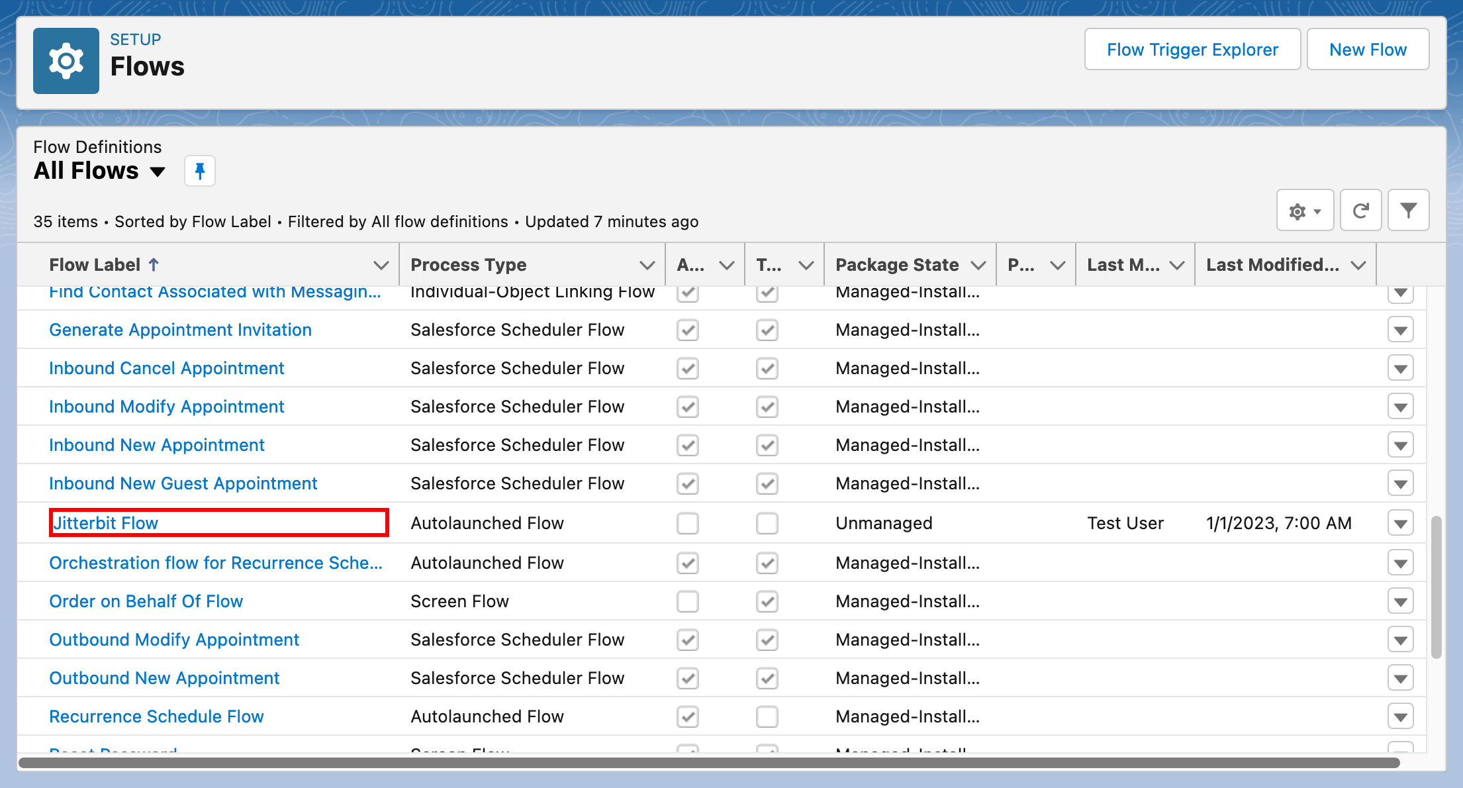Screen dimensions: 1463x788
Task: Click the Setup gear icon
Action: click(x=66, y=61)
